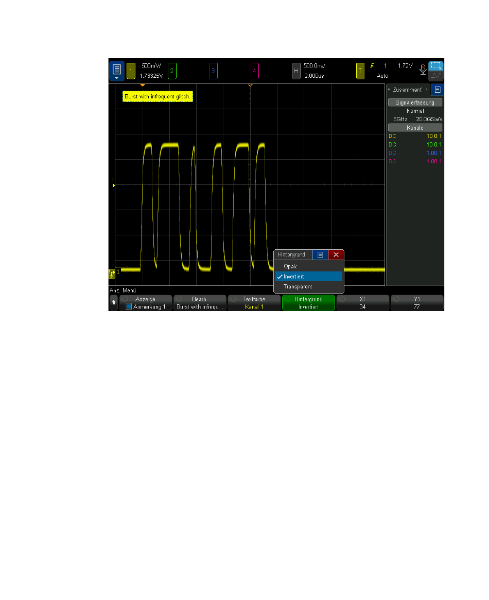This screenshot has height=600, width=489.
Task: Toggle the Anmerkung 1 display checkbox
Action: (x=129, y=307)
